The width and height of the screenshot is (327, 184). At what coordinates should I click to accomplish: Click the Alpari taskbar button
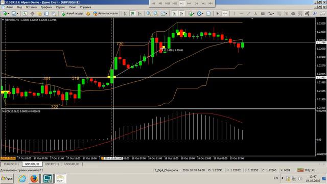click(60, 179)
